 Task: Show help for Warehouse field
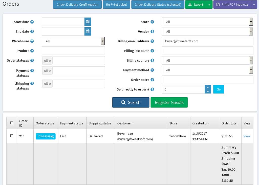[32, 41]
